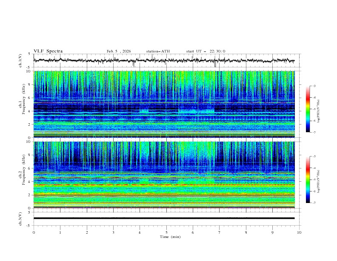Click time axis tick label "4"
The height and width of the screenshot is (261, 337).
tap(140, 232)
